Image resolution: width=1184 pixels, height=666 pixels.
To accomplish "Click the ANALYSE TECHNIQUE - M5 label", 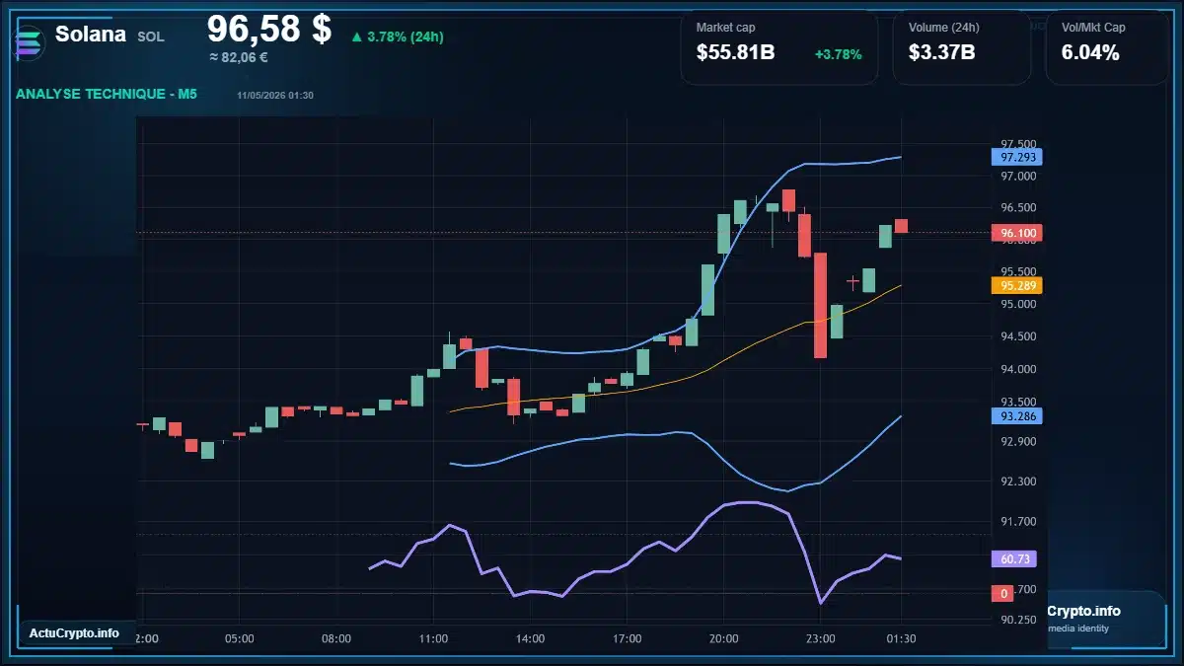I will pyautogui.click(x=107, y=94).
